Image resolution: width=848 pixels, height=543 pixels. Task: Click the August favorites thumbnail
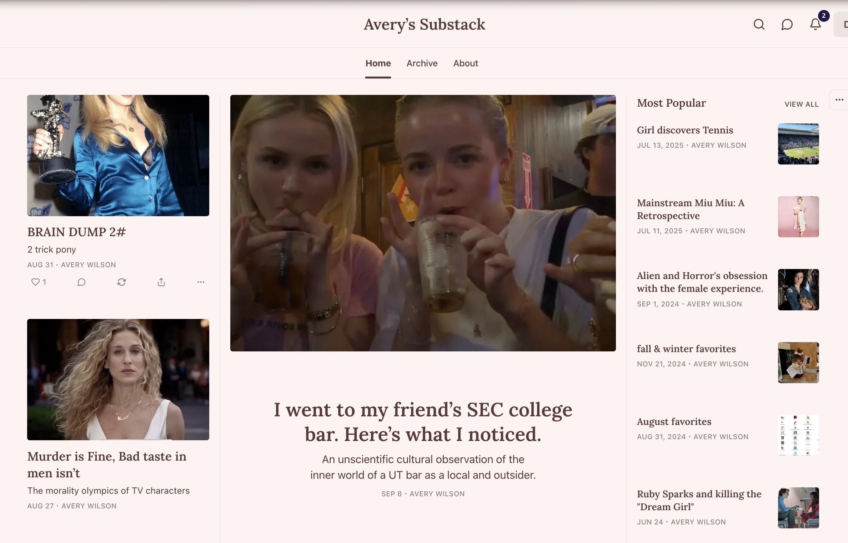click(798, 435)
